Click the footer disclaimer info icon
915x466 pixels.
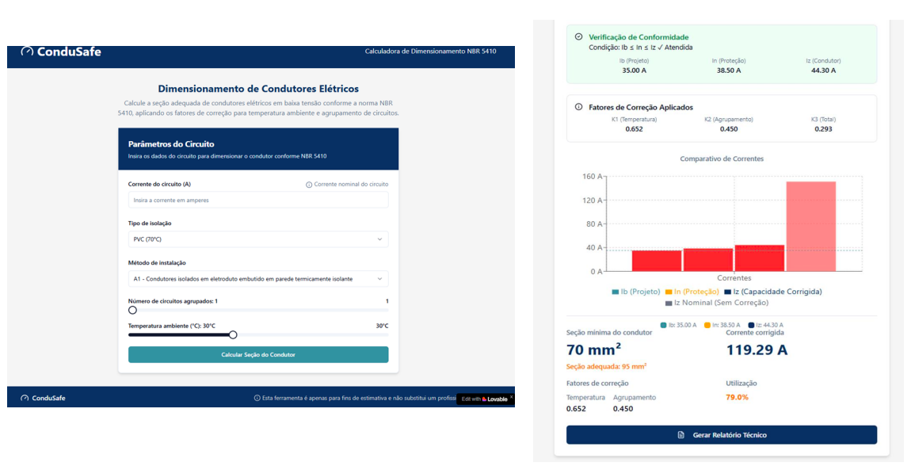257,398
